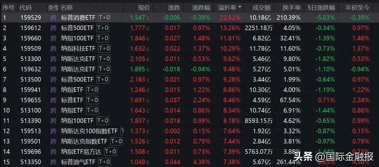Click T+0 badge beside 标普500ETF in row 2
This screenshot has height=167, width=379.
coord(103,28)
